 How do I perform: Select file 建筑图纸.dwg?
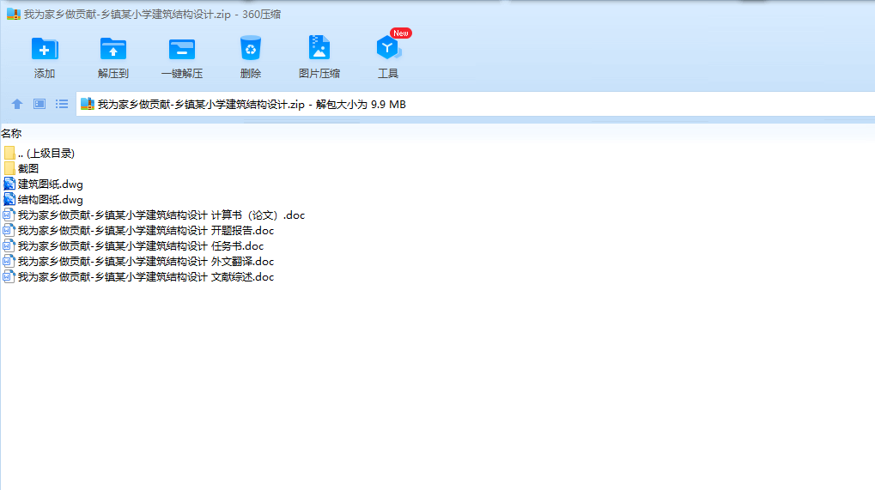point(43,184)
